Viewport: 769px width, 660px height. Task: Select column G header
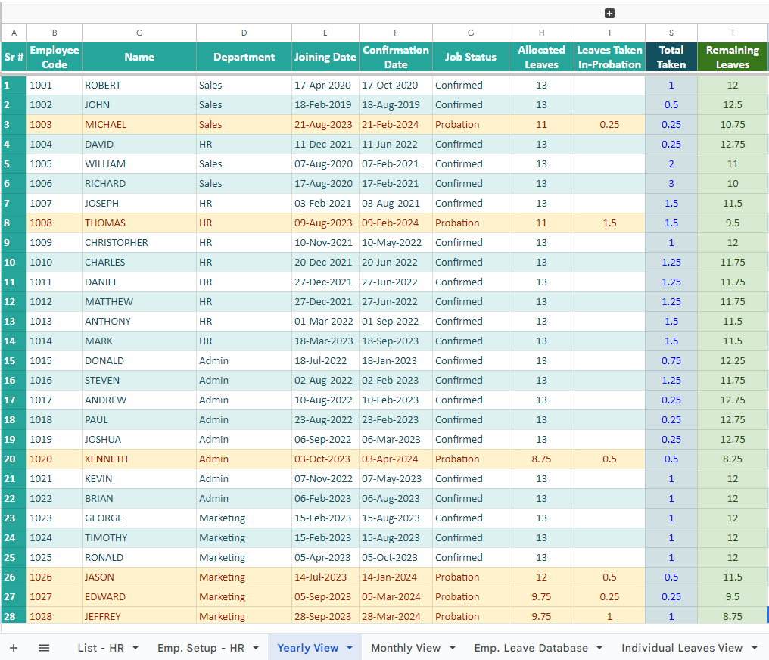(x=470, y=33)
